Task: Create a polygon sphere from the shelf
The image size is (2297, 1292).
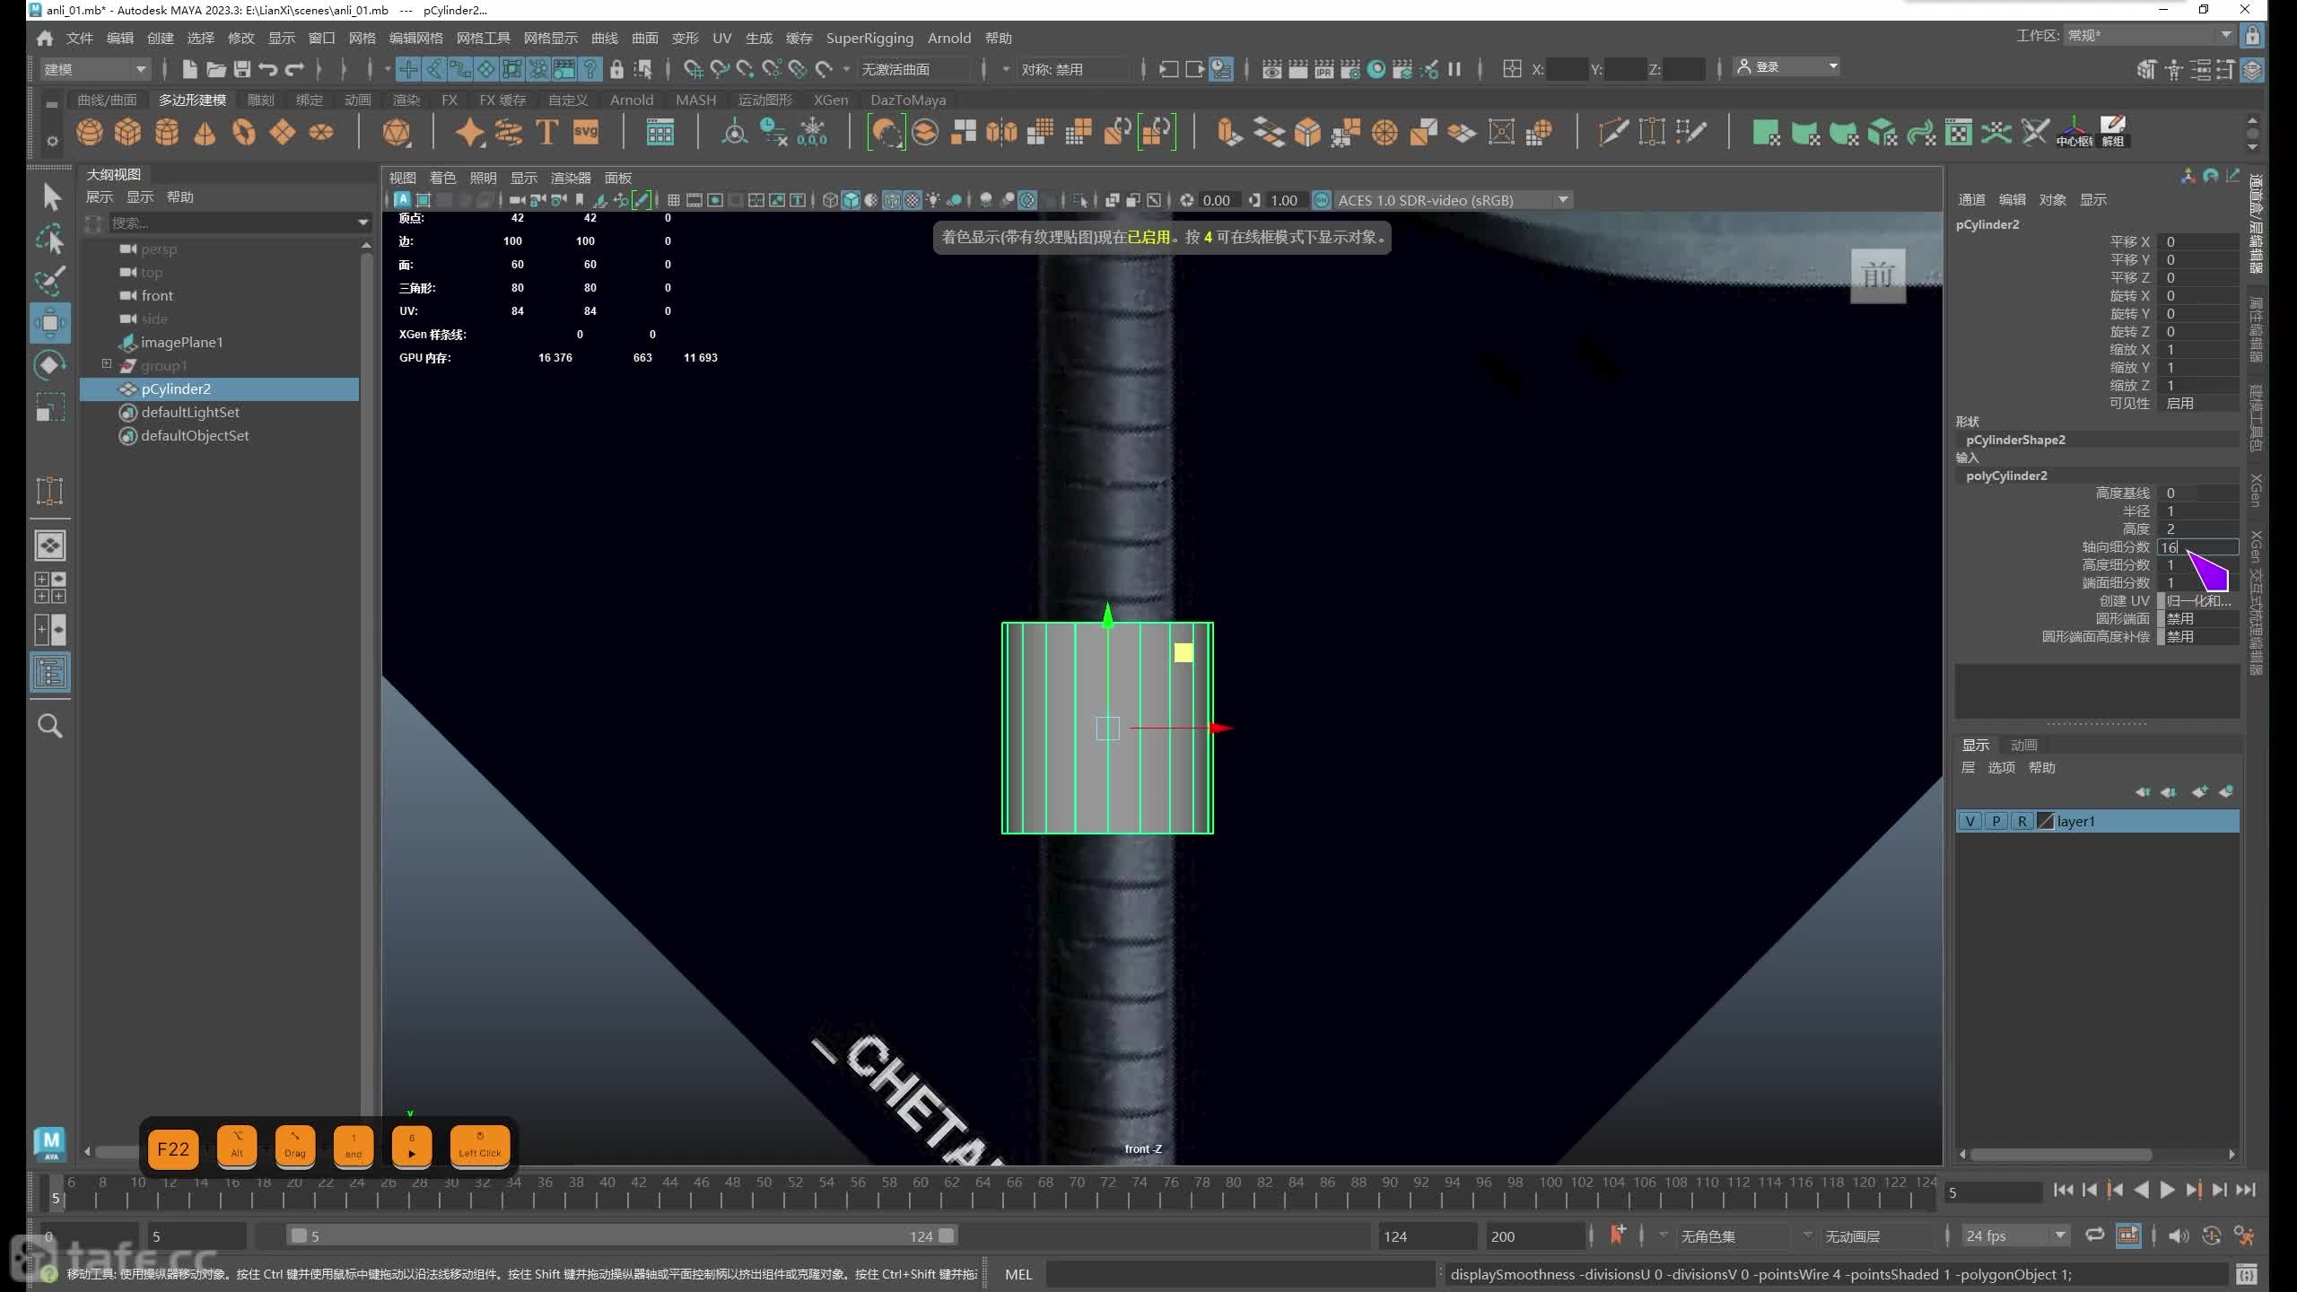Action: point(89,133)
